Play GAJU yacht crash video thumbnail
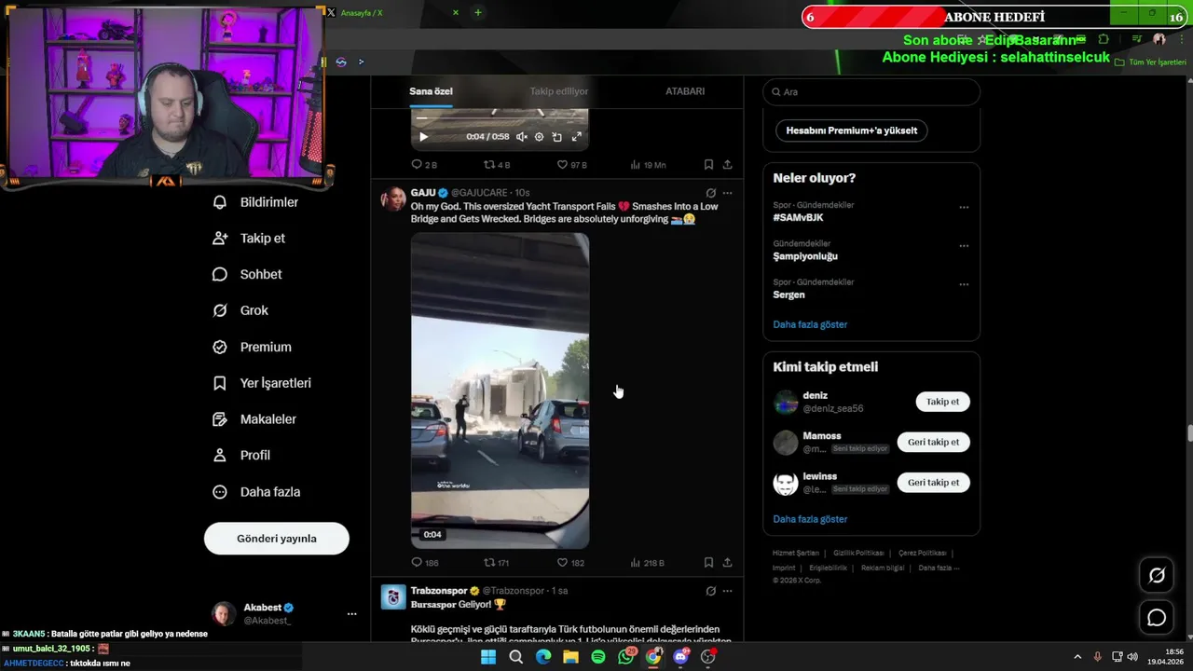This screenshot has width=1193, height=671. [x=500, y=390]
